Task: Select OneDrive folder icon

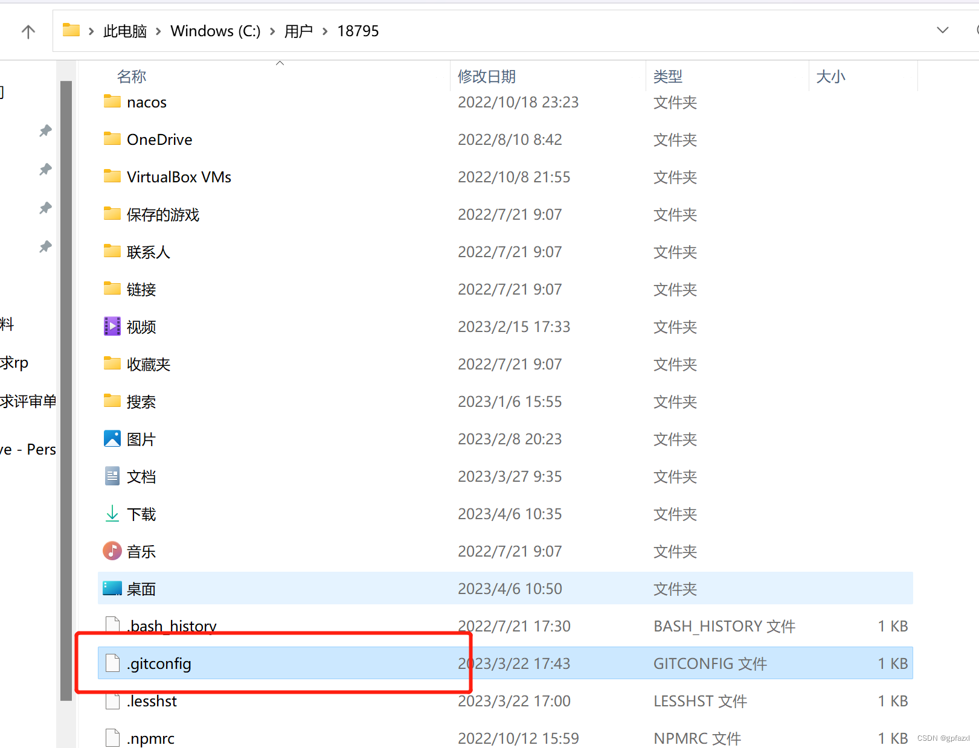Action: [112, 139]
